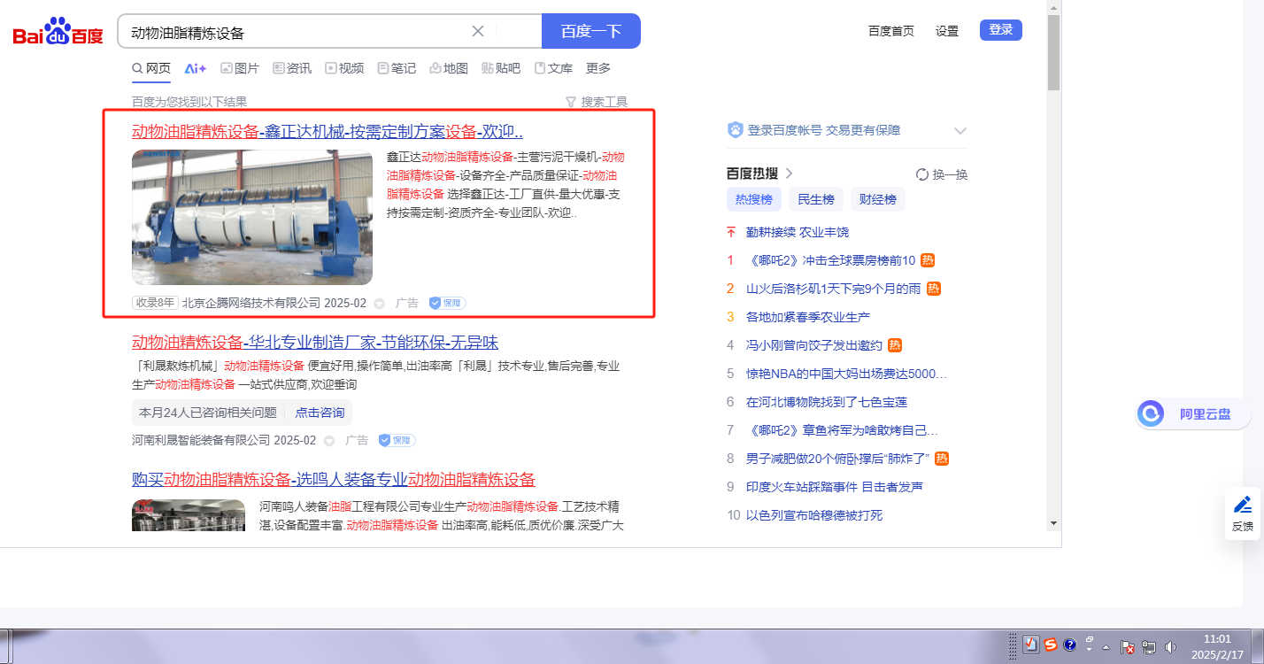The width and height of the screenshot is (1264, 664).
Task: Switch to the 资讯 tab
Action: click(292, 68)
